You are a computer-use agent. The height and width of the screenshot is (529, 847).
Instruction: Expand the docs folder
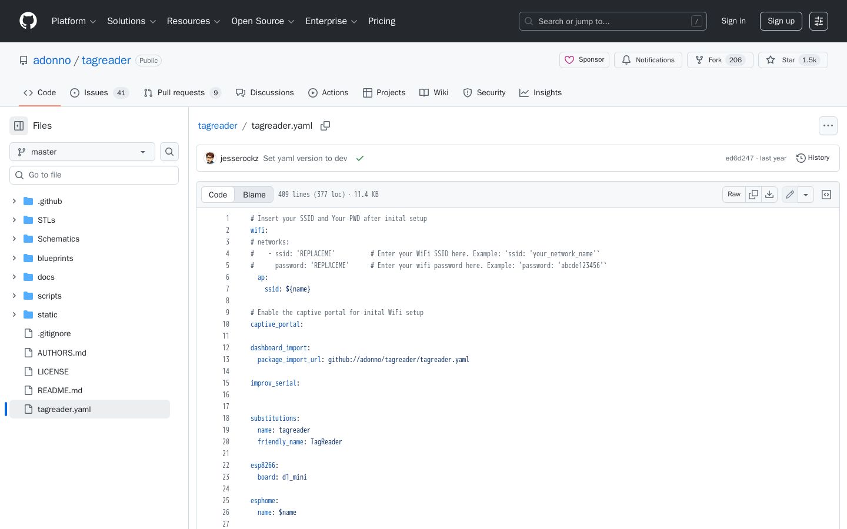click(14, 277)
